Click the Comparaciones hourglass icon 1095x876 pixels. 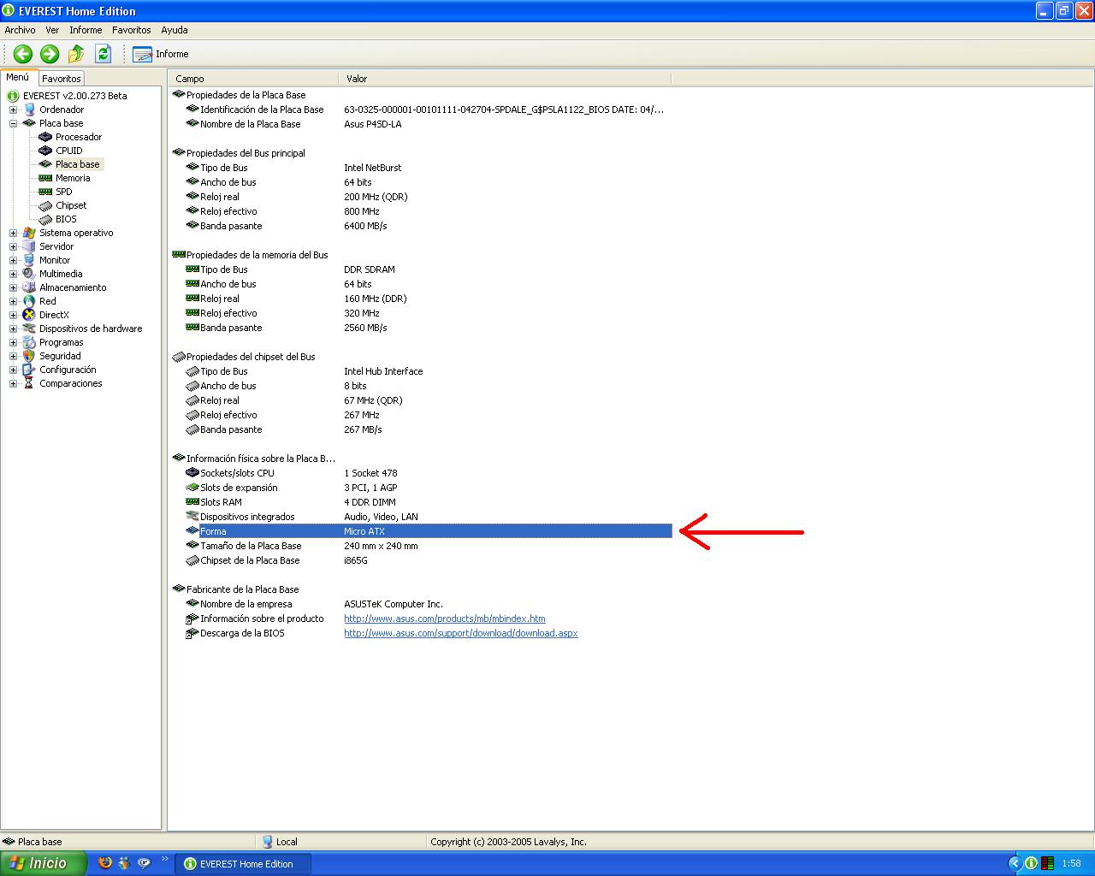coord(29,383)
